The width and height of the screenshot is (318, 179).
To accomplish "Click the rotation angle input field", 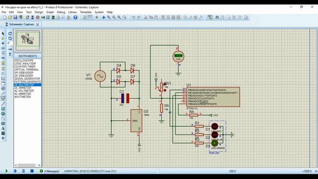I will tap(10, 43).
